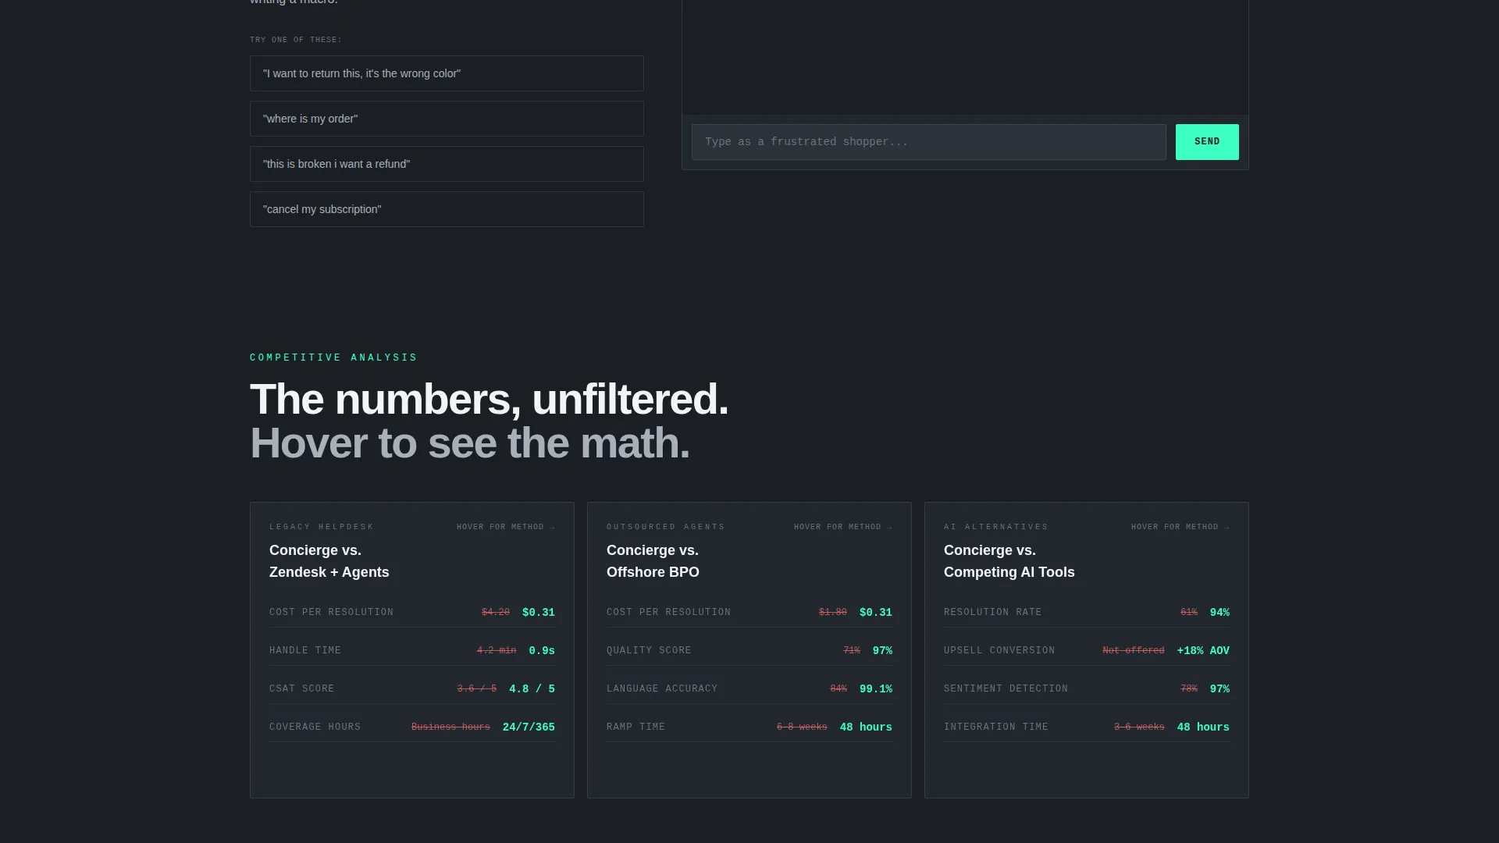Viewport: 1499px width, 843px height.
Task: Click the struck-through 84% value
Action: pos(839,689)
